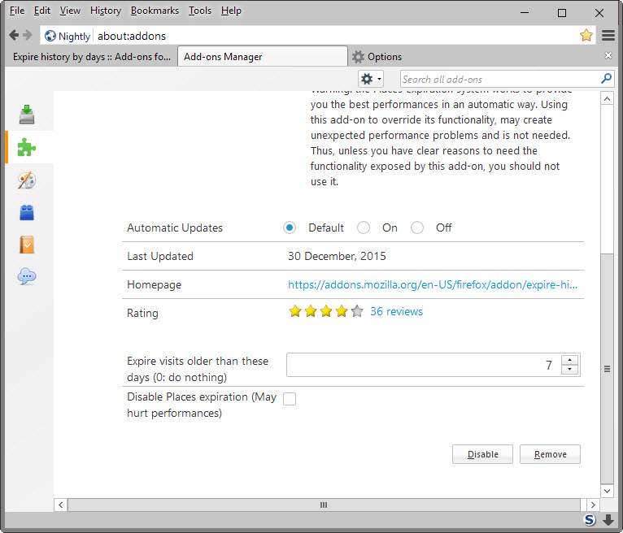The height and width of the screenshot is (533, 623).
Task: Select the Extensions puzzle-piece category
Action: pyautogui.click(x=27, y=147)
